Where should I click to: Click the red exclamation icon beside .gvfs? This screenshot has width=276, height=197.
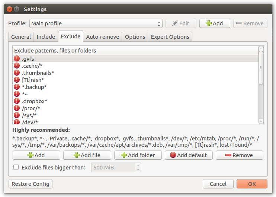pyautogui.click(x=17, y=58)
